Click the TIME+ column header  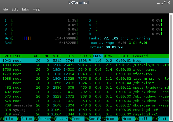[x=123, y=56]
